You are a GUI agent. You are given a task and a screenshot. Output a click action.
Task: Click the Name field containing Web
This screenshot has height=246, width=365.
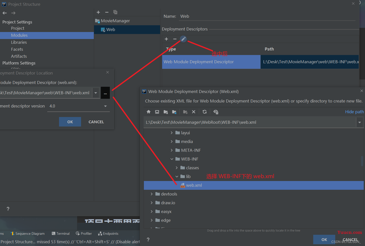268,16
